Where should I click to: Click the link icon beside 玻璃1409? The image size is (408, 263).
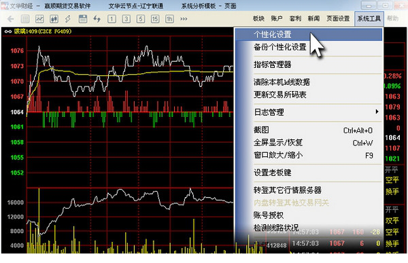coord(7,31)
